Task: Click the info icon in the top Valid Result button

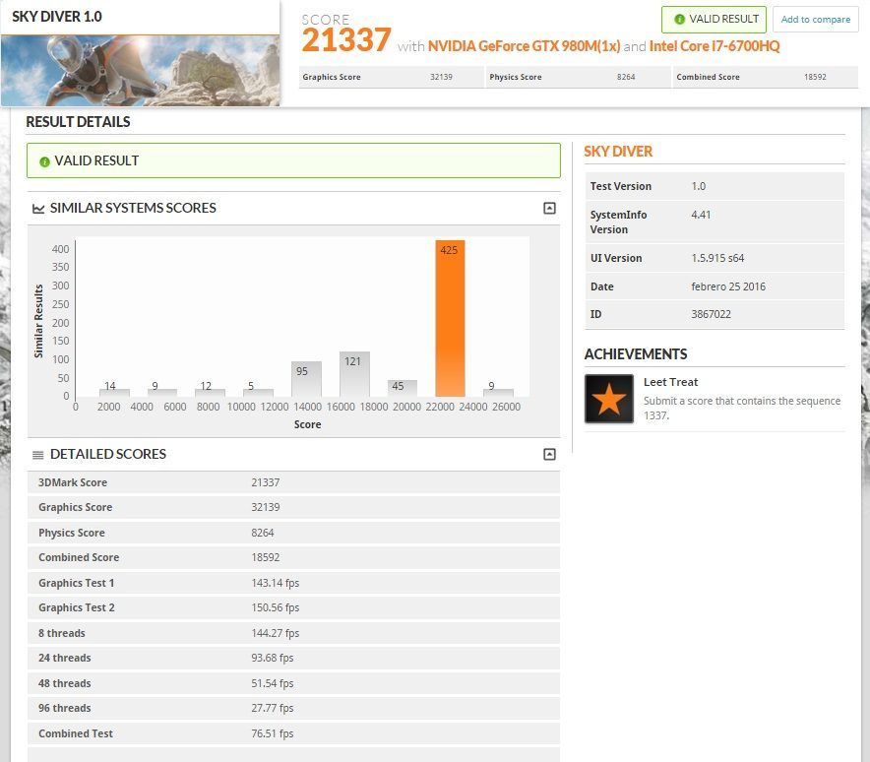Action: pos(679,19)
